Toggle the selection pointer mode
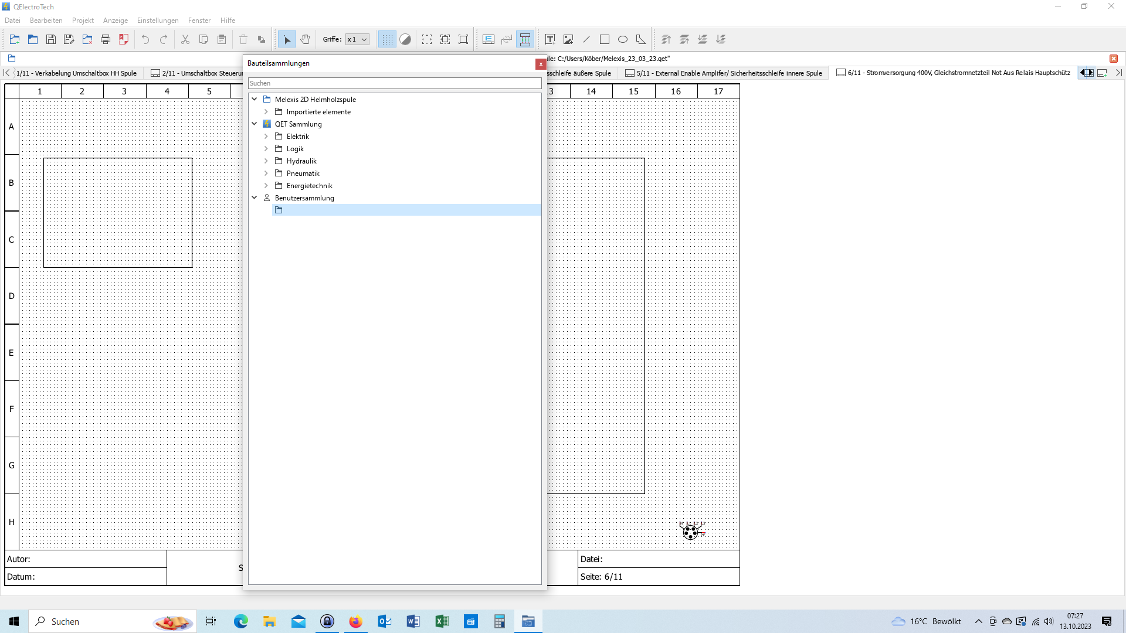The image size is (1126, 633). pyautogui.click(x=287, y=39)
